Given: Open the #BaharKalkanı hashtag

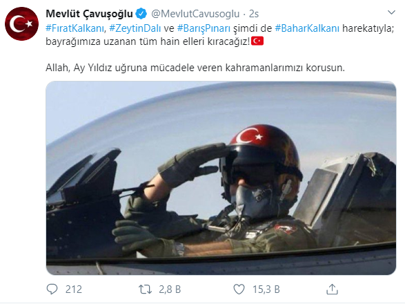Looking at the screenshot, I should pyautogui.click(x=307, y=28).
